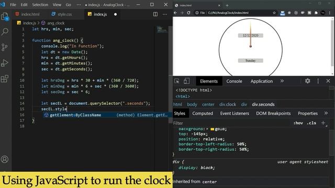Open the File menu in VS Code
Screen dimensions: 335x188
pyautogui.click(x=13, y=5)
